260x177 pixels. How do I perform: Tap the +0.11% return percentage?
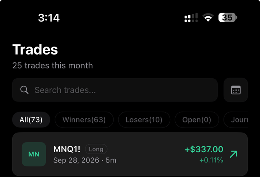211,160
